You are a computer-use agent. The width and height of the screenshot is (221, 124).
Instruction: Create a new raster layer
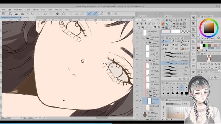139,27
